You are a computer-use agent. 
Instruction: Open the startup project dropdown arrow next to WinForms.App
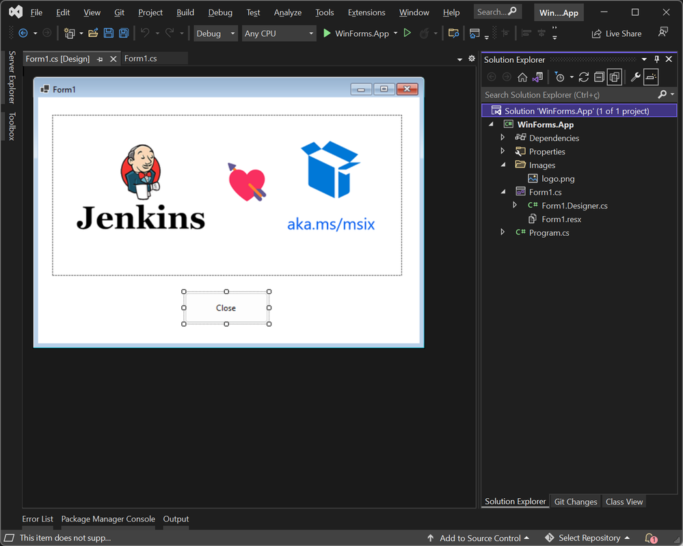click(x=396, y=33)
